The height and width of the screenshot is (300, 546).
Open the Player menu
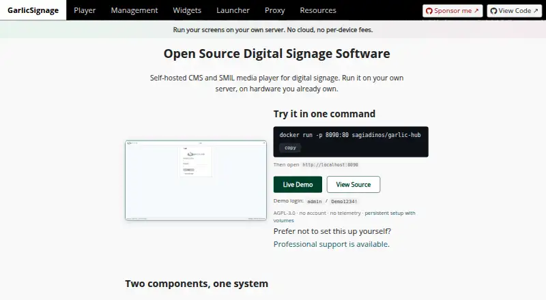coord(85,10)
